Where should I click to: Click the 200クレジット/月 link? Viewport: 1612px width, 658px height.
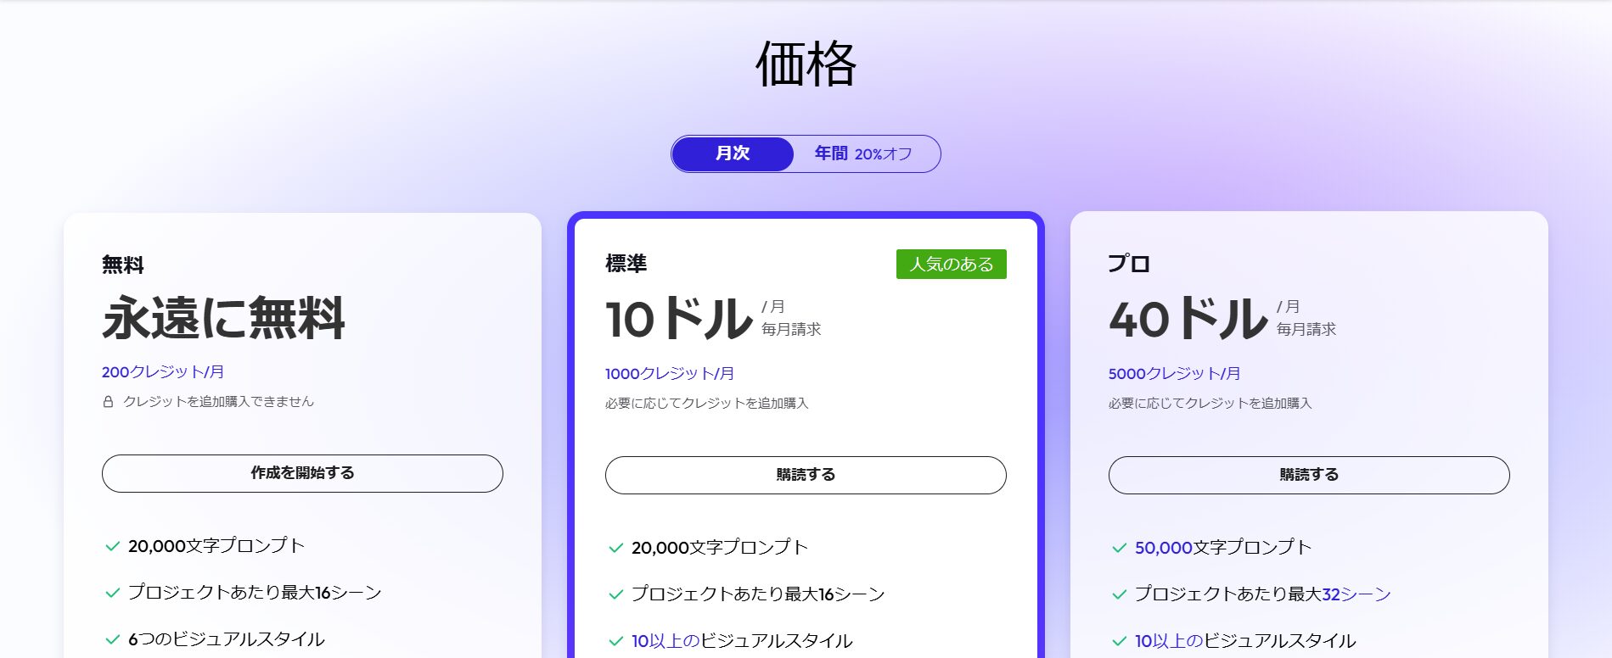(163, 371)
